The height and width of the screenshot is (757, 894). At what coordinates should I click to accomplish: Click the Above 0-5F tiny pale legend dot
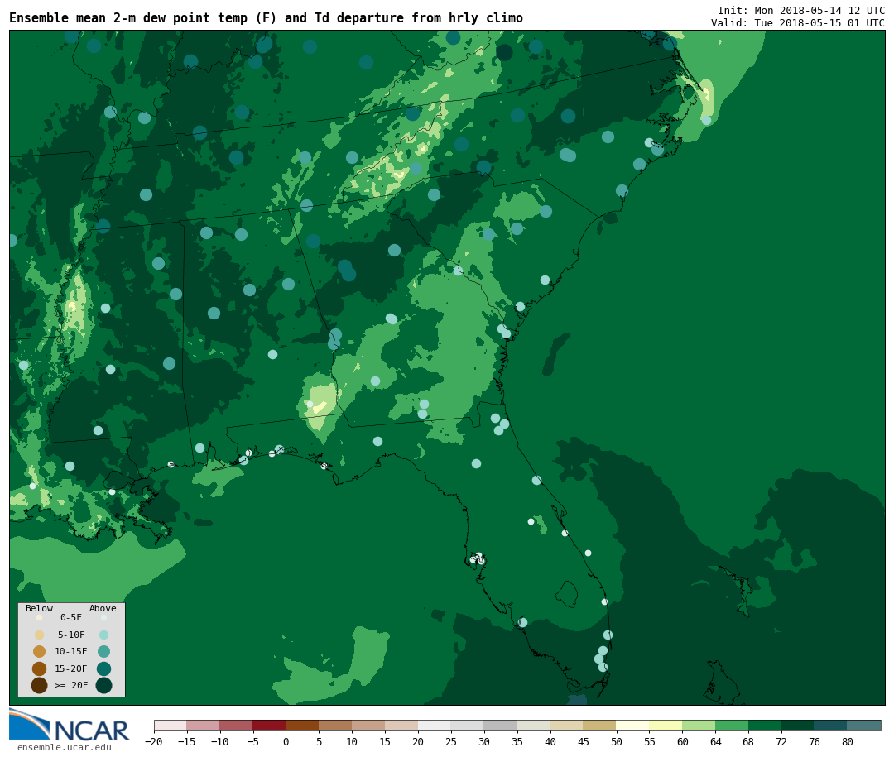point(103,617)
